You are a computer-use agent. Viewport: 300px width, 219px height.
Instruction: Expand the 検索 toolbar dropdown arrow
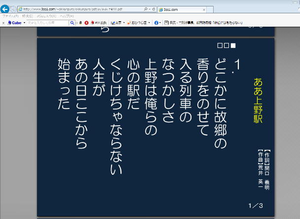[x=124, y=23]
